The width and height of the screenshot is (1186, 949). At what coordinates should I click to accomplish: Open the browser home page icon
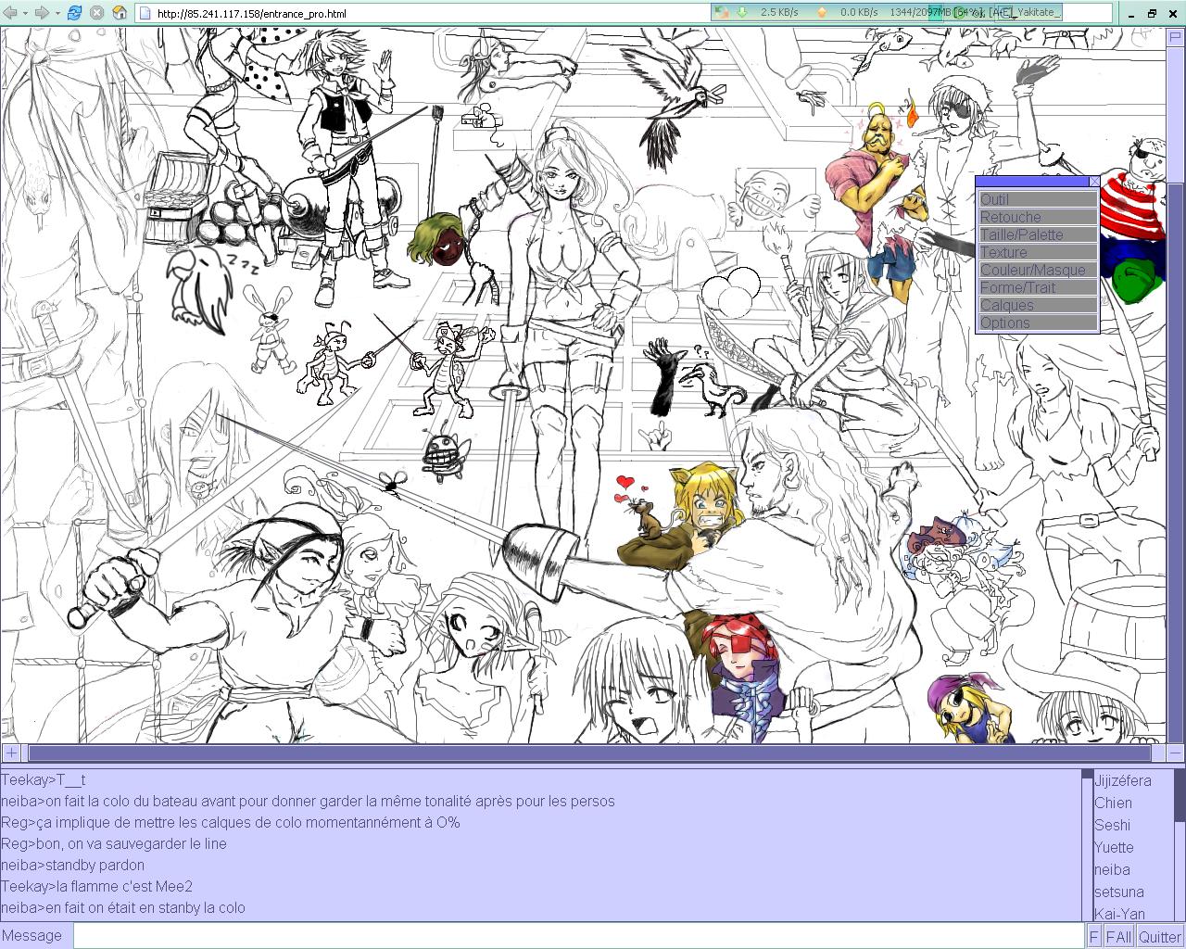(120, 13)
